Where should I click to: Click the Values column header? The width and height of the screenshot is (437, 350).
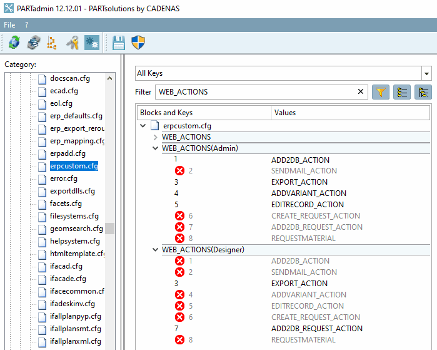pos(351,113)
